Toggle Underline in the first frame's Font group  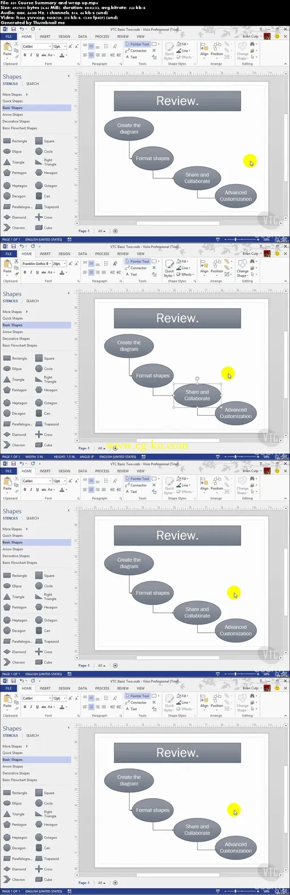pyautogui.click(x=37, y=56)
